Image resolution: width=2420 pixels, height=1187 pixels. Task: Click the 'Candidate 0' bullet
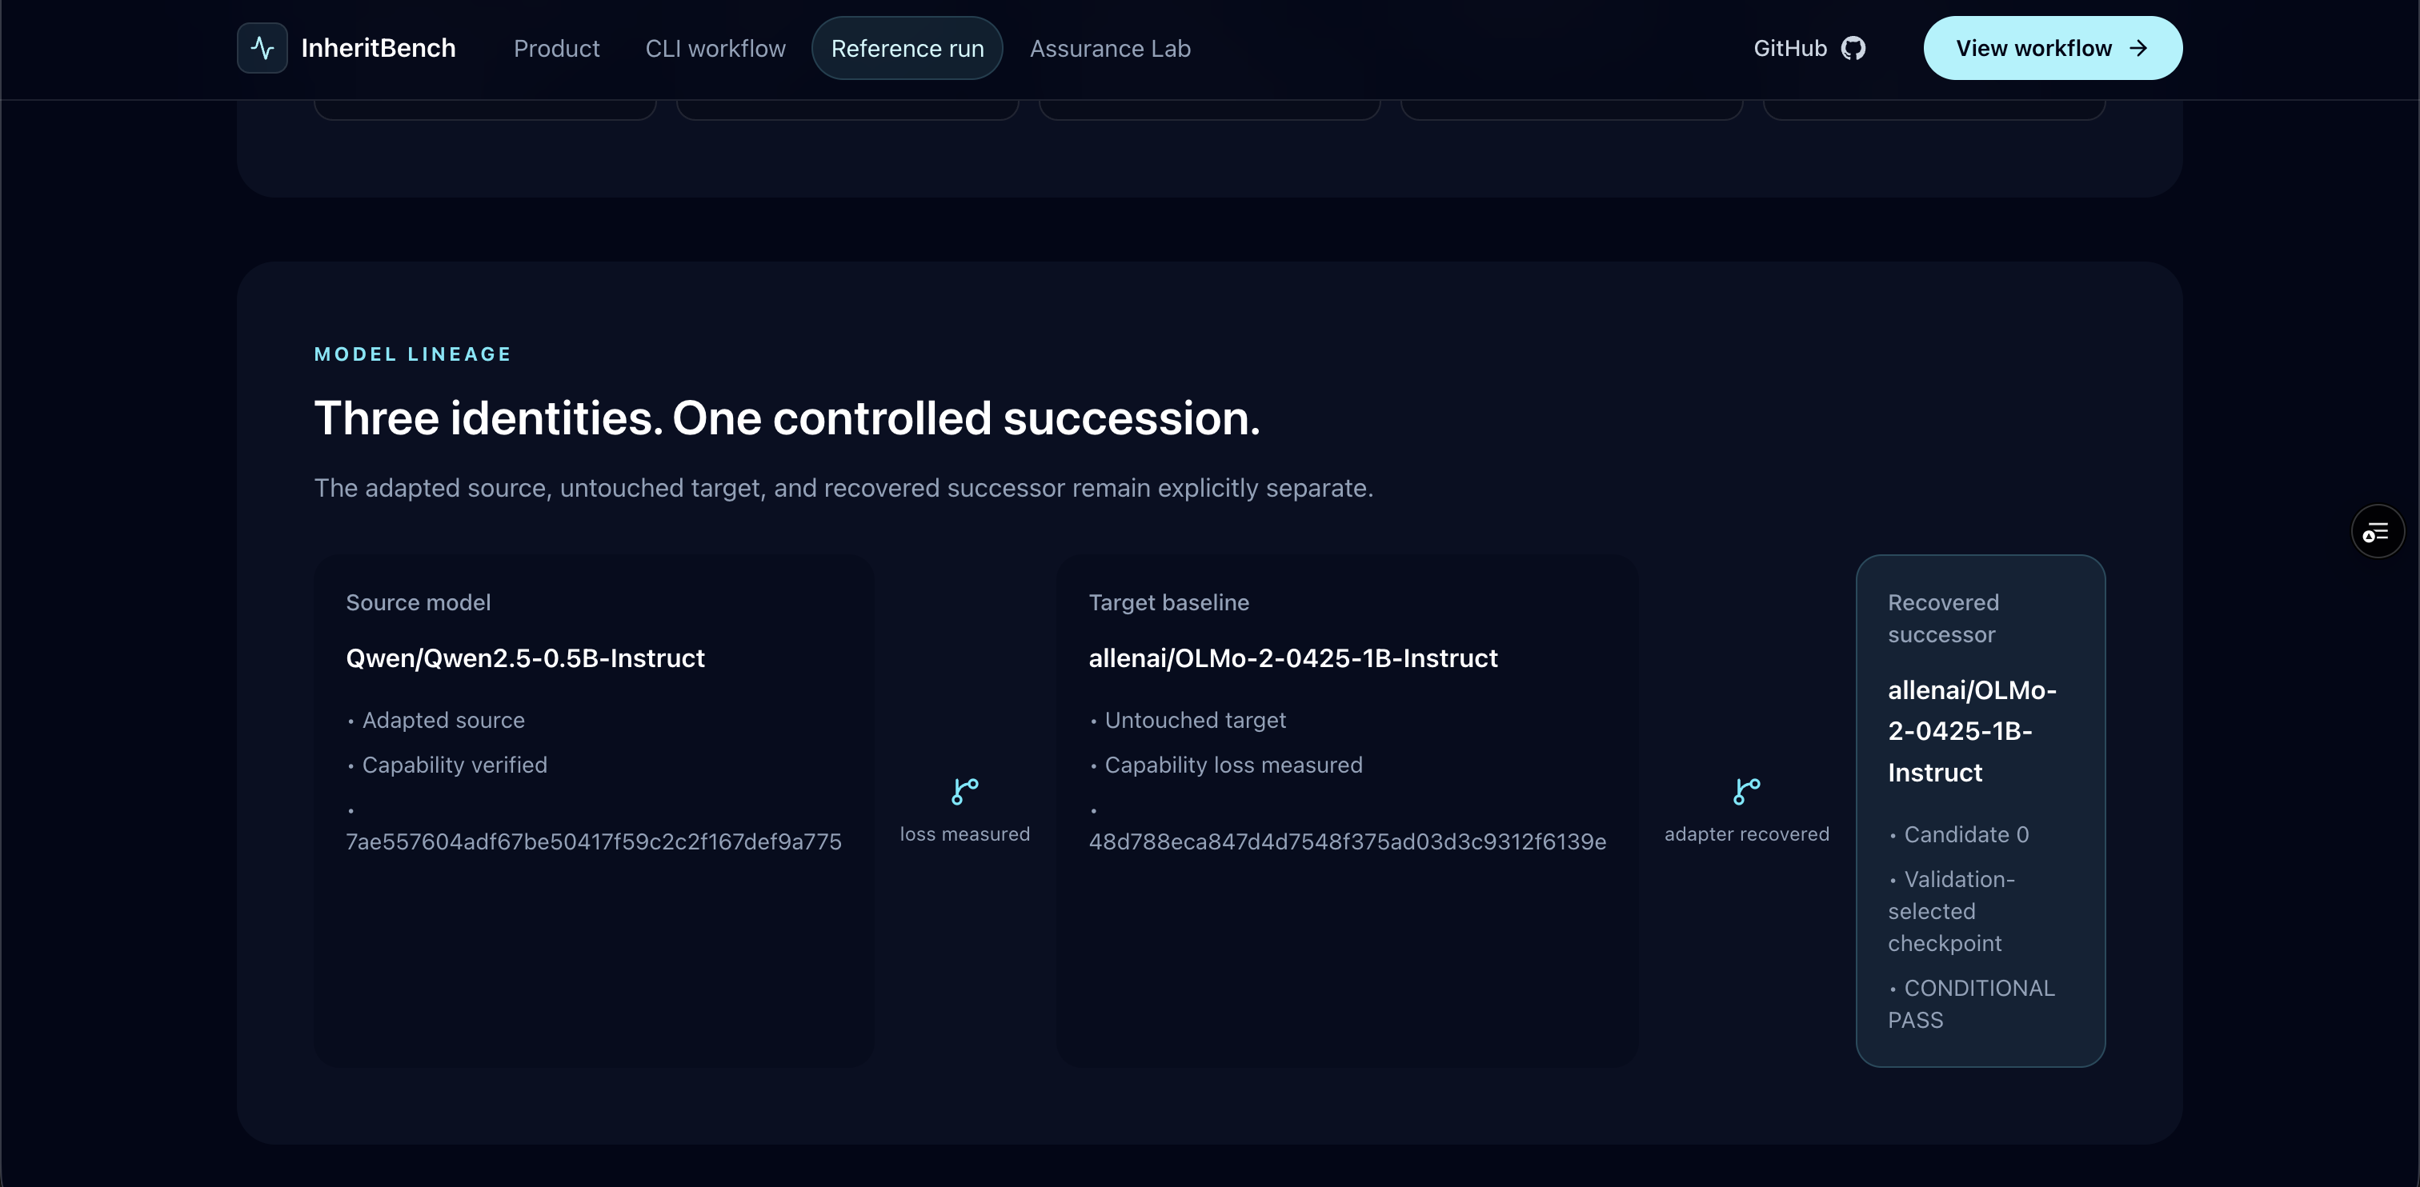pyautogui.click(x=1959, y=835)
